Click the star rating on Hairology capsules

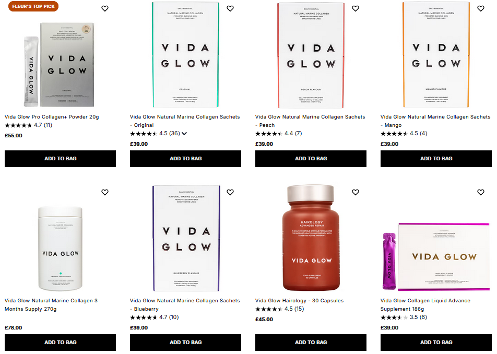click(269, 309)
